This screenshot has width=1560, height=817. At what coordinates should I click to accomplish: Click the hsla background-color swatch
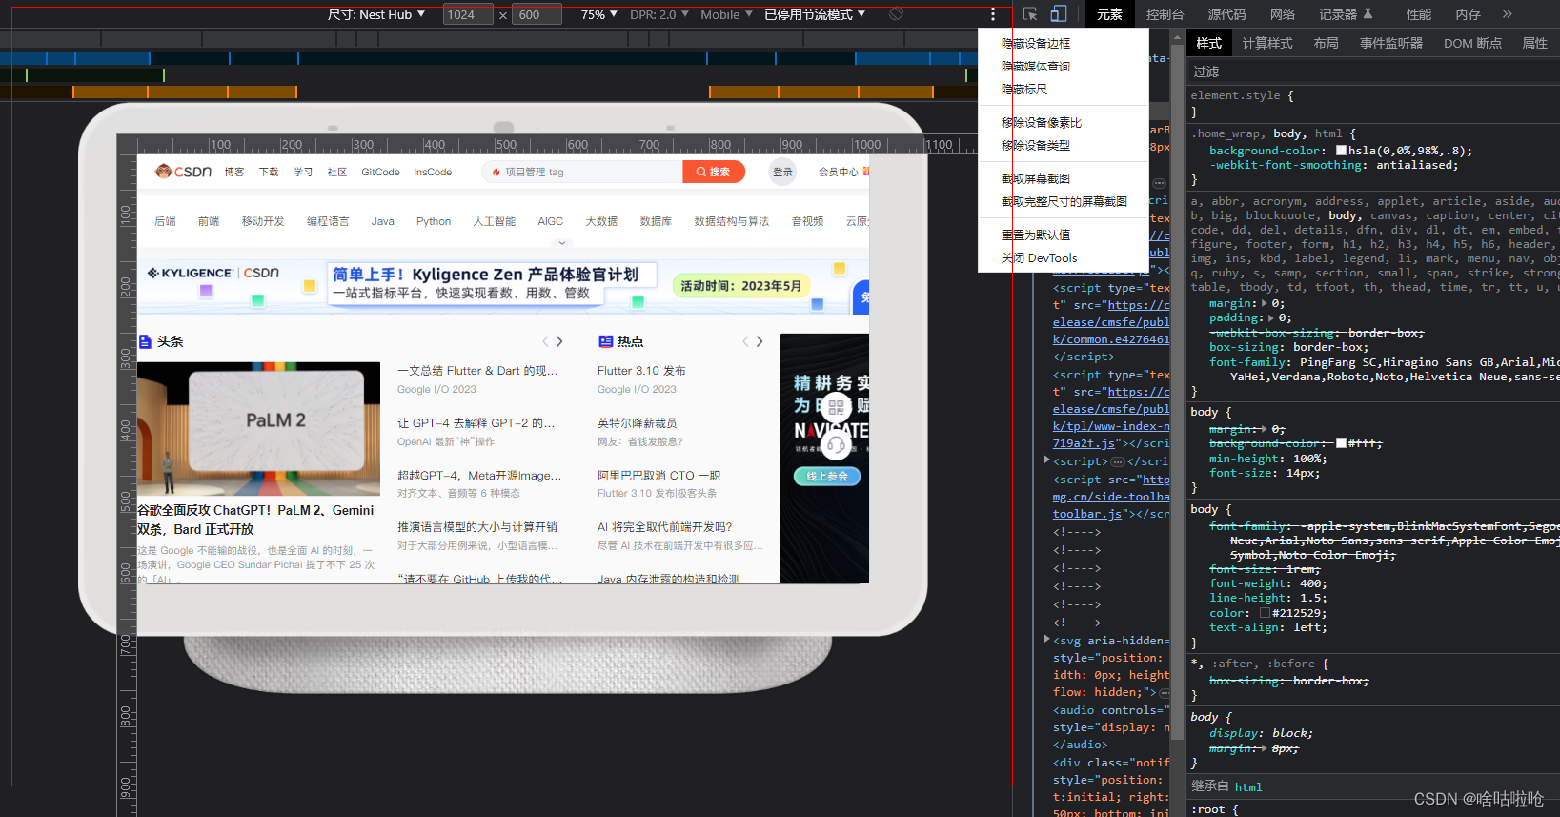point(1341,151)
